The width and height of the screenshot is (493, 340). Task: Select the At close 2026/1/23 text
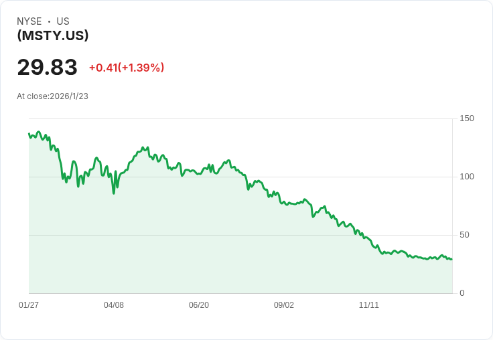[52, 96]
